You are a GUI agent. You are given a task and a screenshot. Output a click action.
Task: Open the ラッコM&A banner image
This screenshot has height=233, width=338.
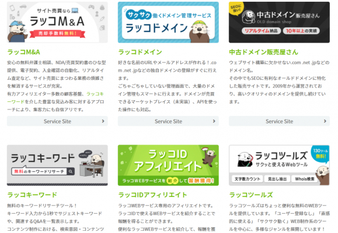57,22
